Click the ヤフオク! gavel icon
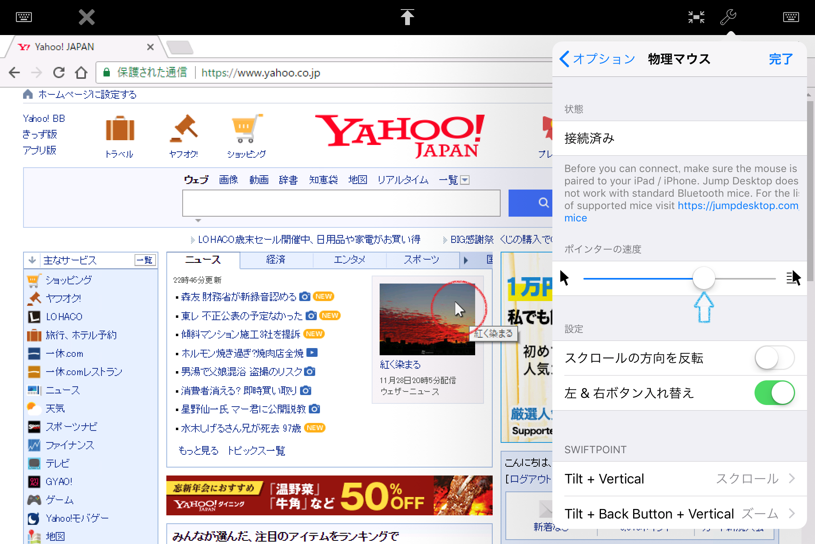The image size is (815, 544). point(183,128)
